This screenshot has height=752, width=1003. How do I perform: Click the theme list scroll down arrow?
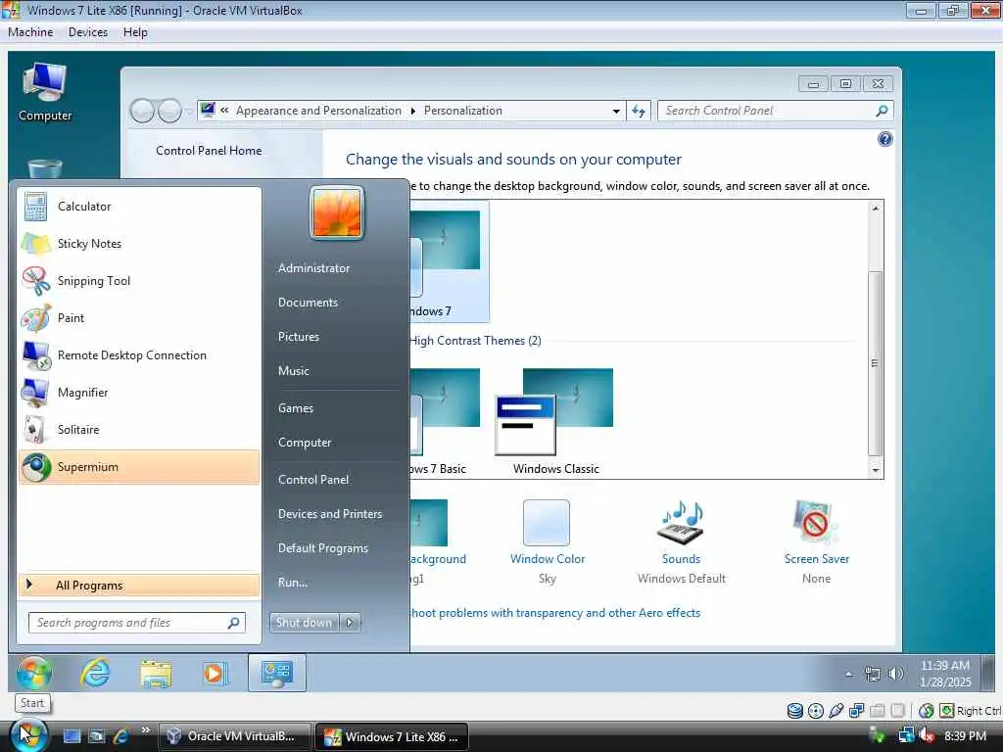875,471
